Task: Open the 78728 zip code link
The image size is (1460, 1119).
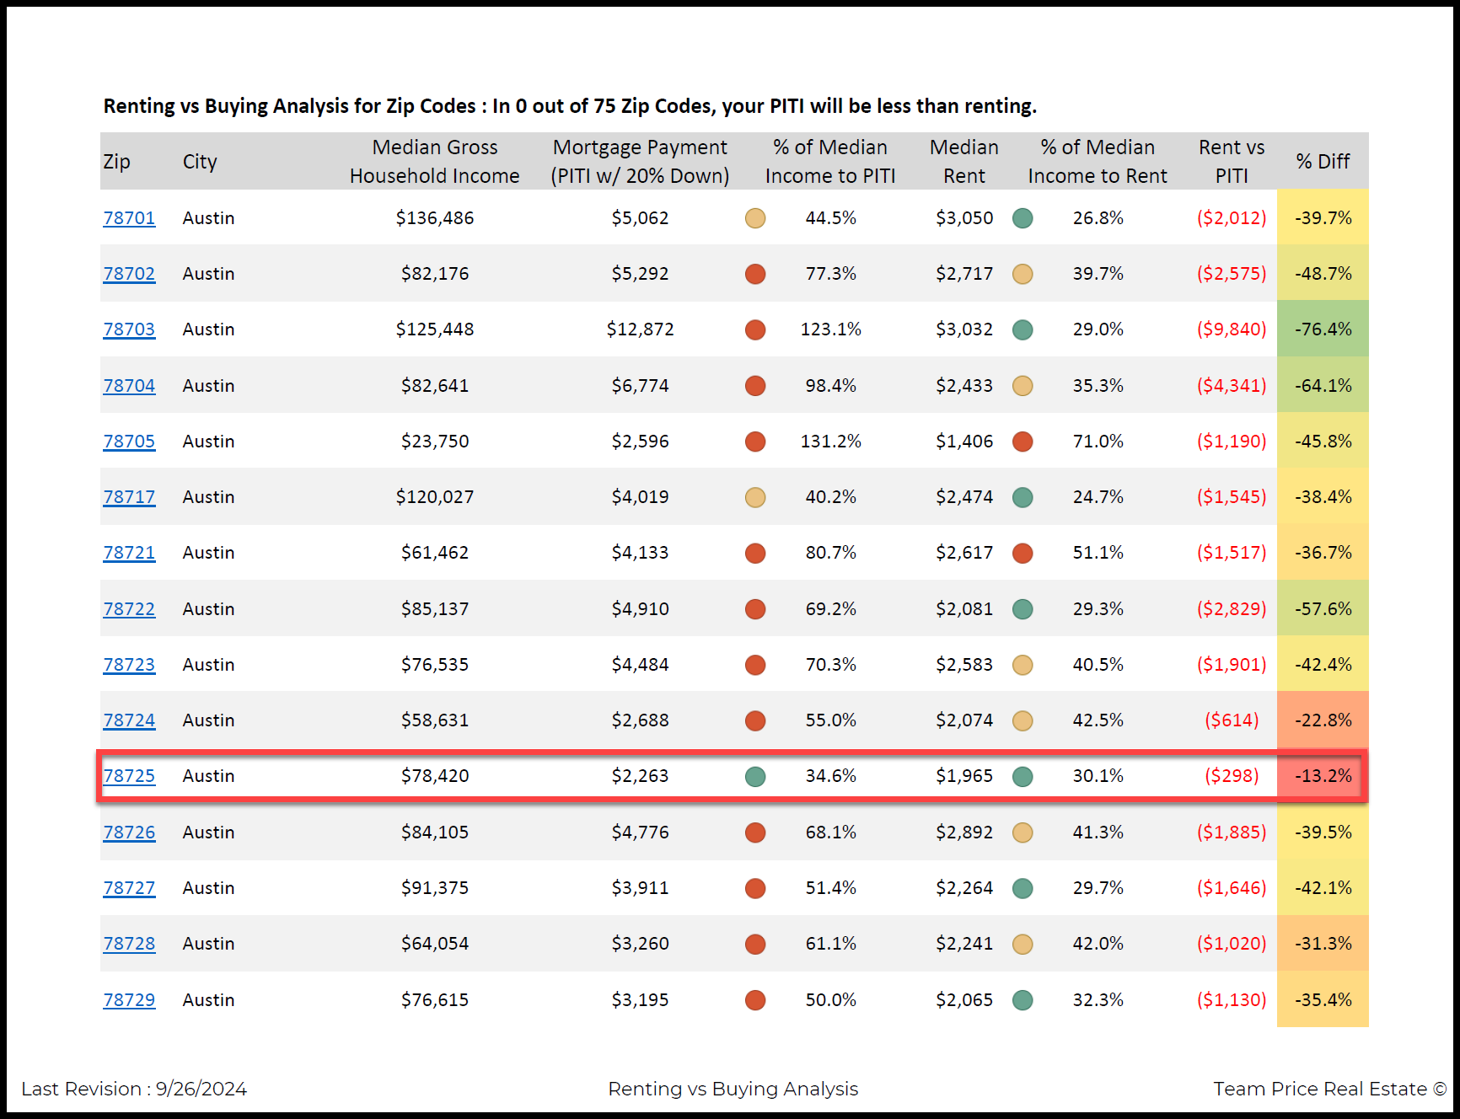Action: tap(129, 944)
